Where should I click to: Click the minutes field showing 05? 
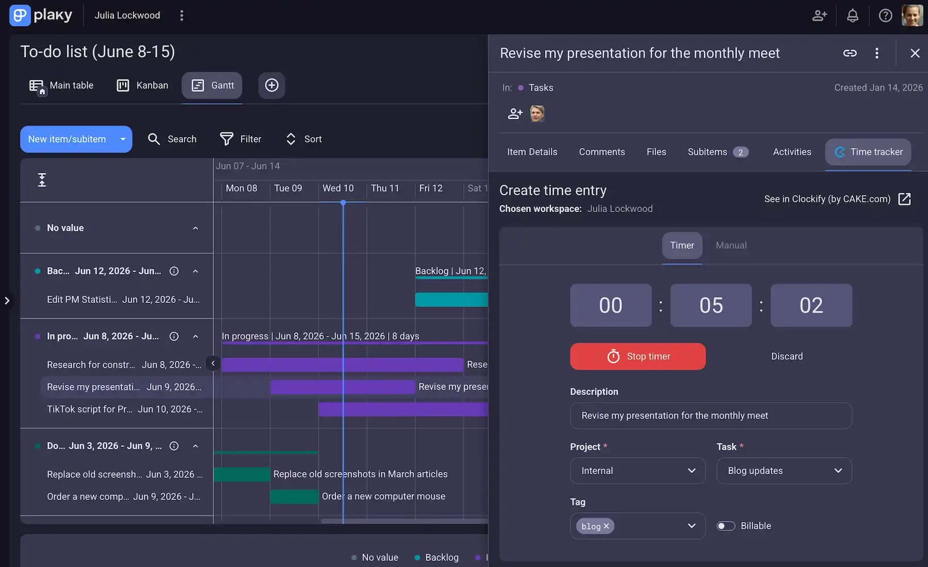coord(711,305)
